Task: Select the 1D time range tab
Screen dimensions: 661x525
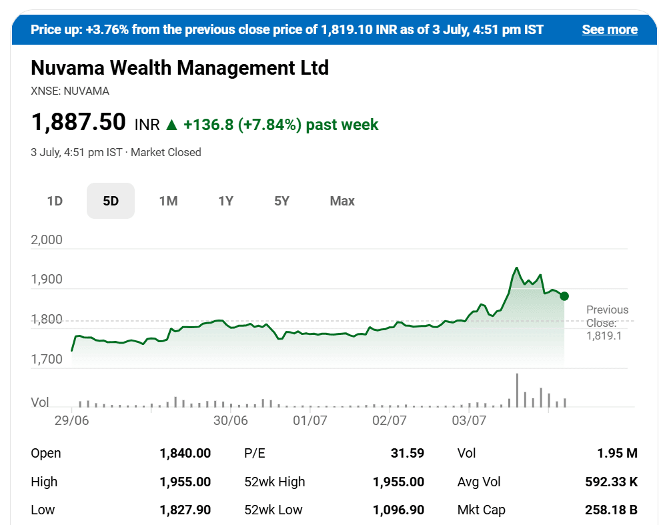Action: [55, 201]
